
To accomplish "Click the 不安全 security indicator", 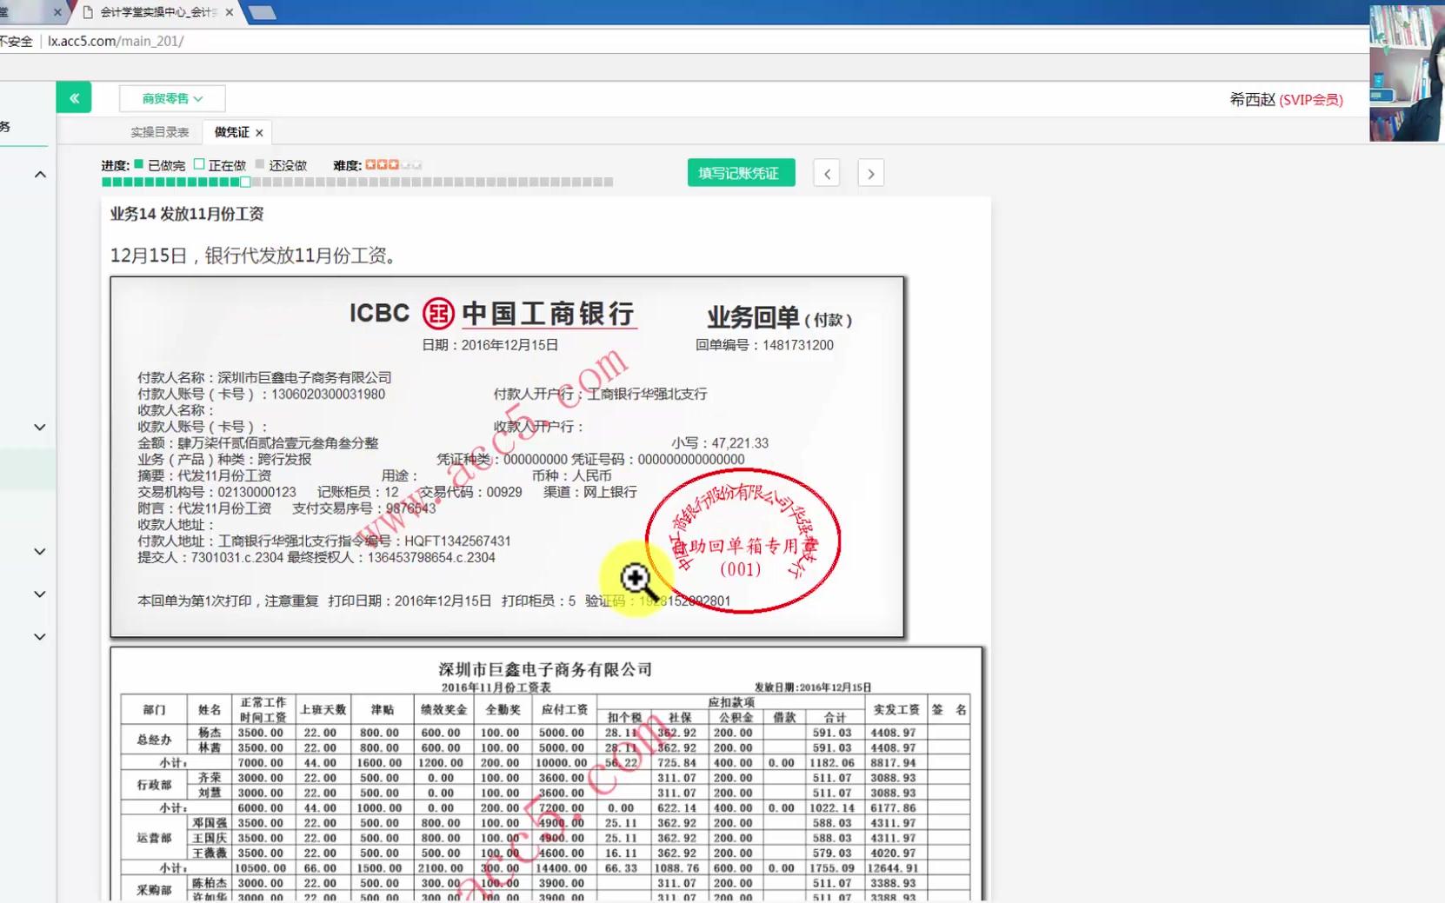I will click(x=16, y=40).
